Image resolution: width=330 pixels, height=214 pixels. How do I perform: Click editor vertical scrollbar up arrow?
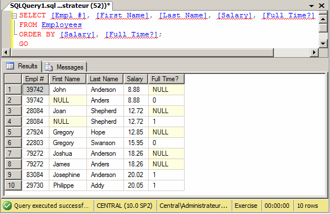coord(323,19)
